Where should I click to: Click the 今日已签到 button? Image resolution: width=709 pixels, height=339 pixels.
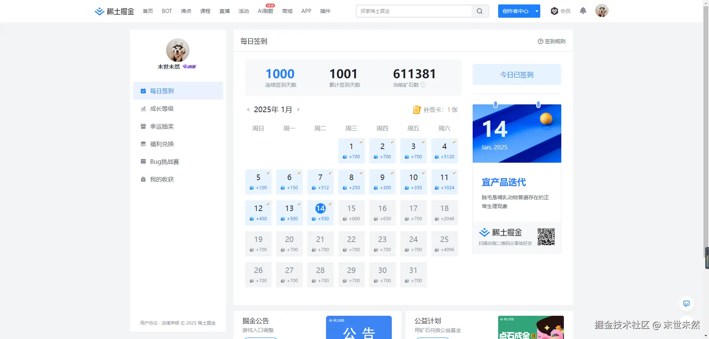pos(517,75)
